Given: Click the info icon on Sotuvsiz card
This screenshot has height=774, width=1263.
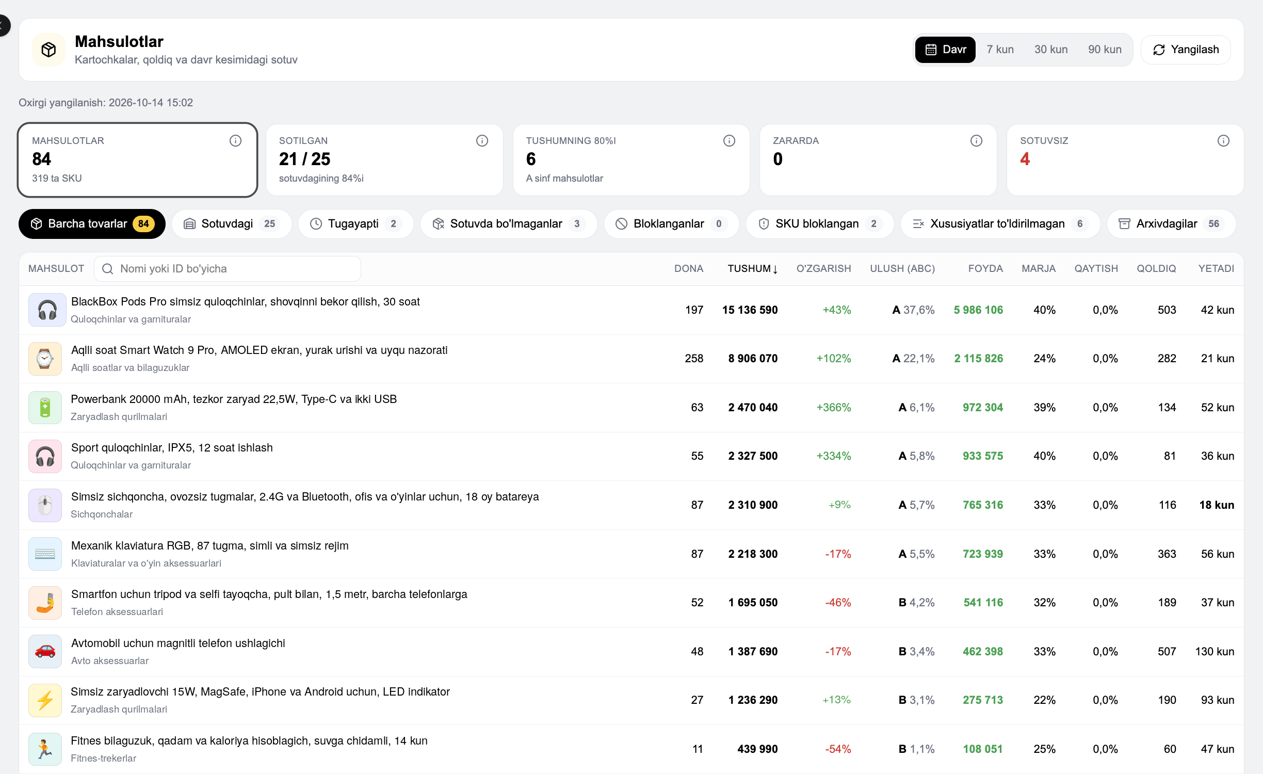Looking at the screenshot, I should click(x=1223, y=140).
